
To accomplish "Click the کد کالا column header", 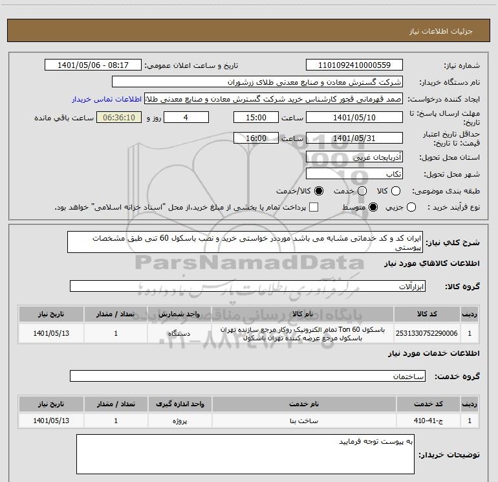I will [x=427, y=314].
